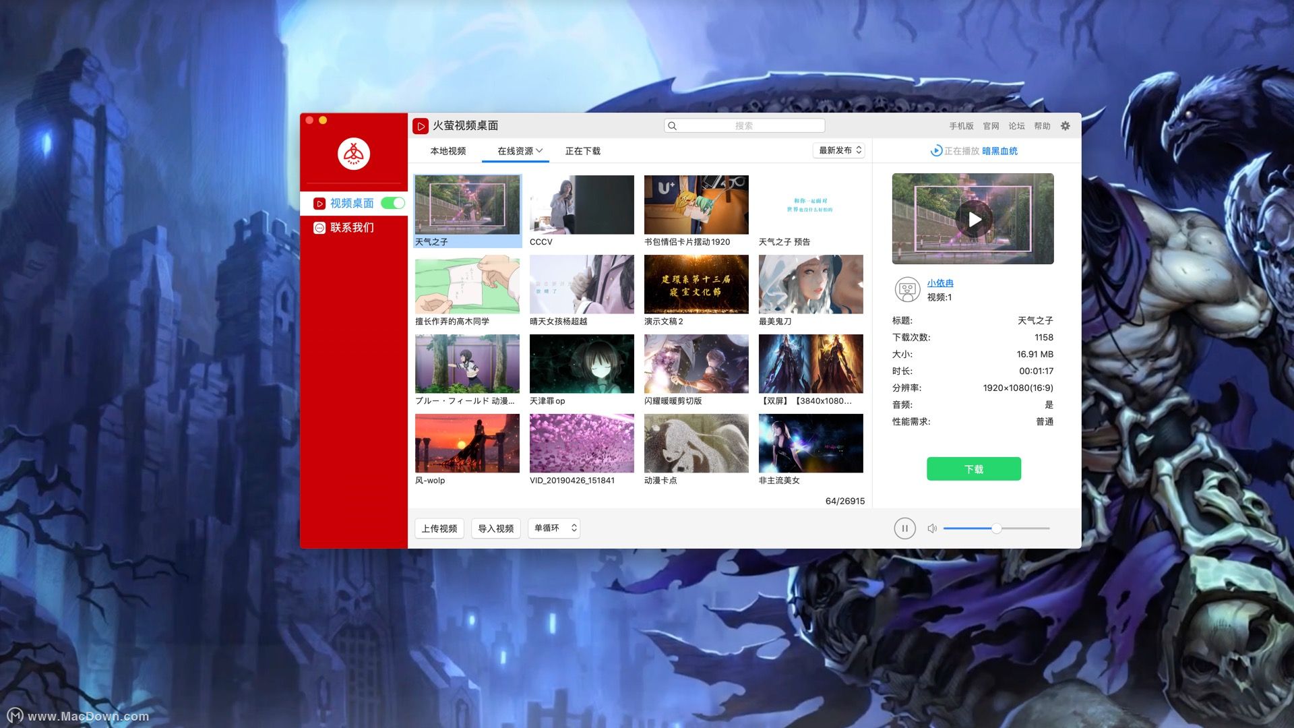Click 小依冉's avatar icon
The width and height of the screenshot is (1294, 728).
point(908,289)
